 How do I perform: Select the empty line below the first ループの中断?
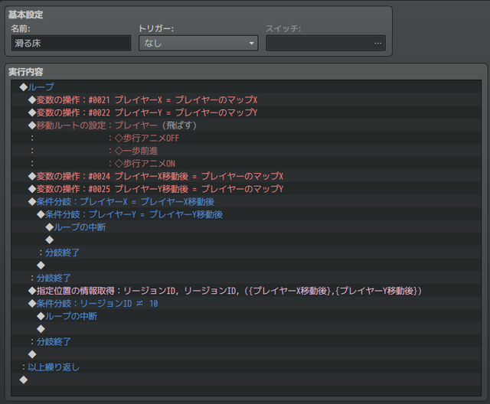pos(246,239)
